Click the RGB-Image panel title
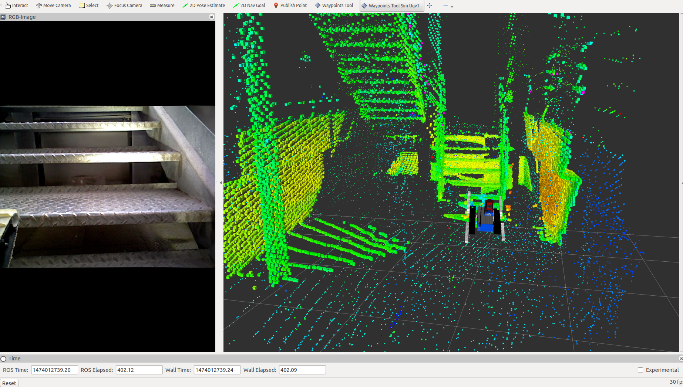This screenshot has width=683, height=387. pyautogui.click(x=22, y=17)
